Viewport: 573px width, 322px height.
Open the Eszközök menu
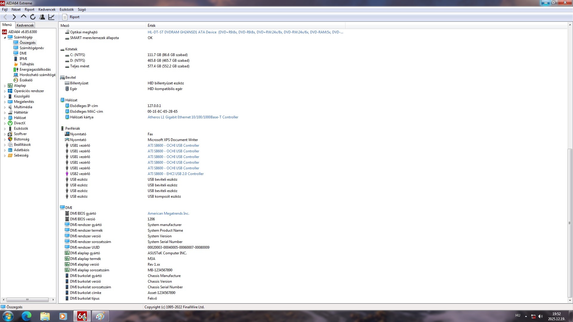(67, 10)
